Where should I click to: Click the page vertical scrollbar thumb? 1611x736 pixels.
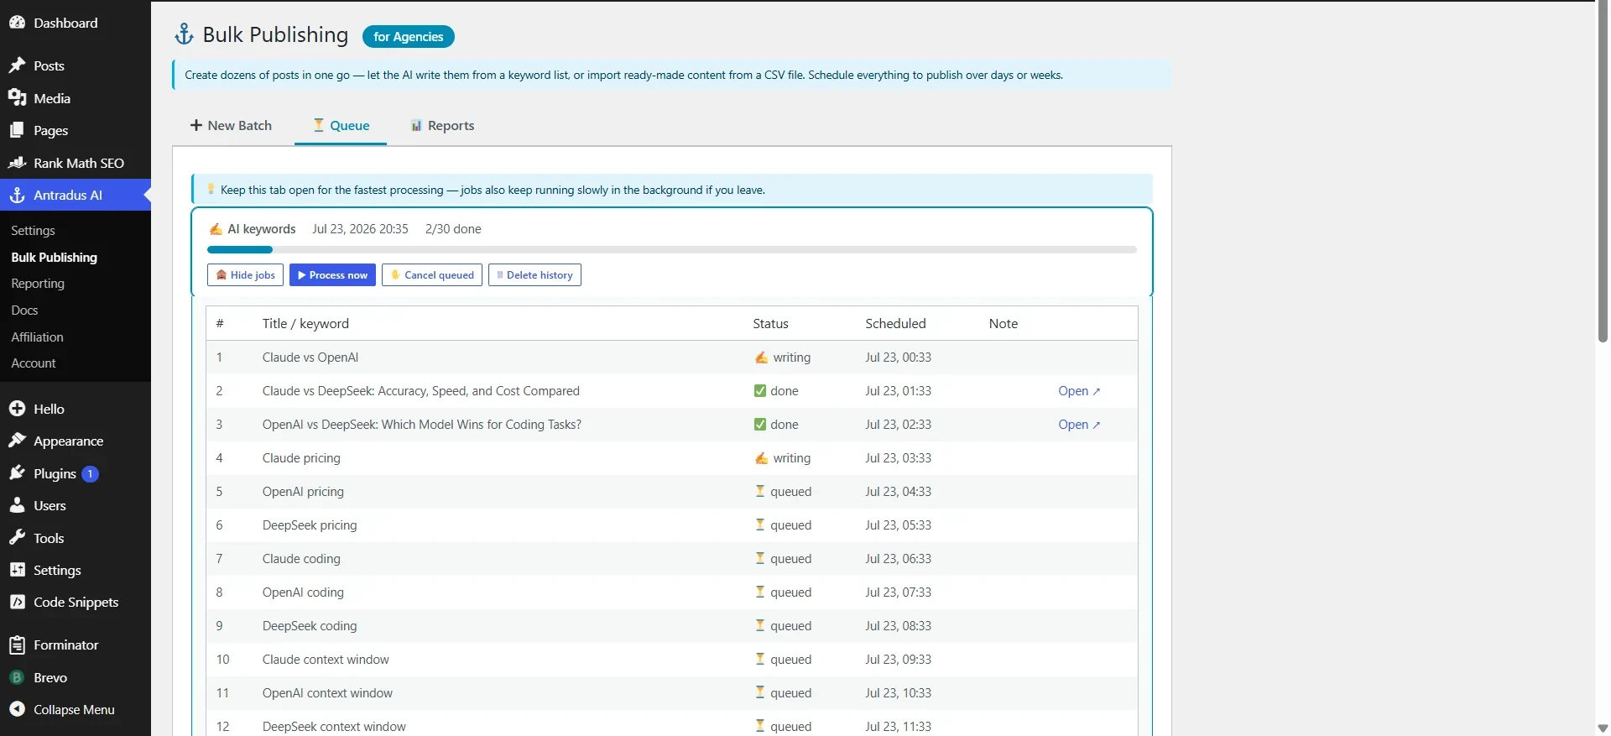click(1603, 172)
